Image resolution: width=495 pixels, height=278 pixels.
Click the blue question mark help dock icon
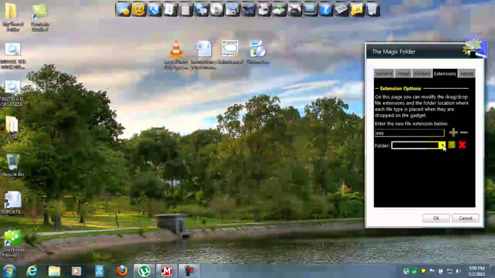click(325, 9)
